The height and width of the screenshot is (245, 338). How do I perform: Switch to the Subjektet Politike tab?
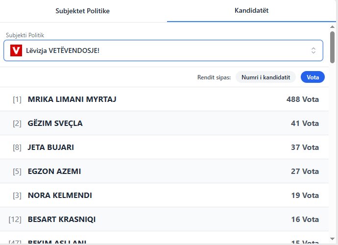[82, 10]
